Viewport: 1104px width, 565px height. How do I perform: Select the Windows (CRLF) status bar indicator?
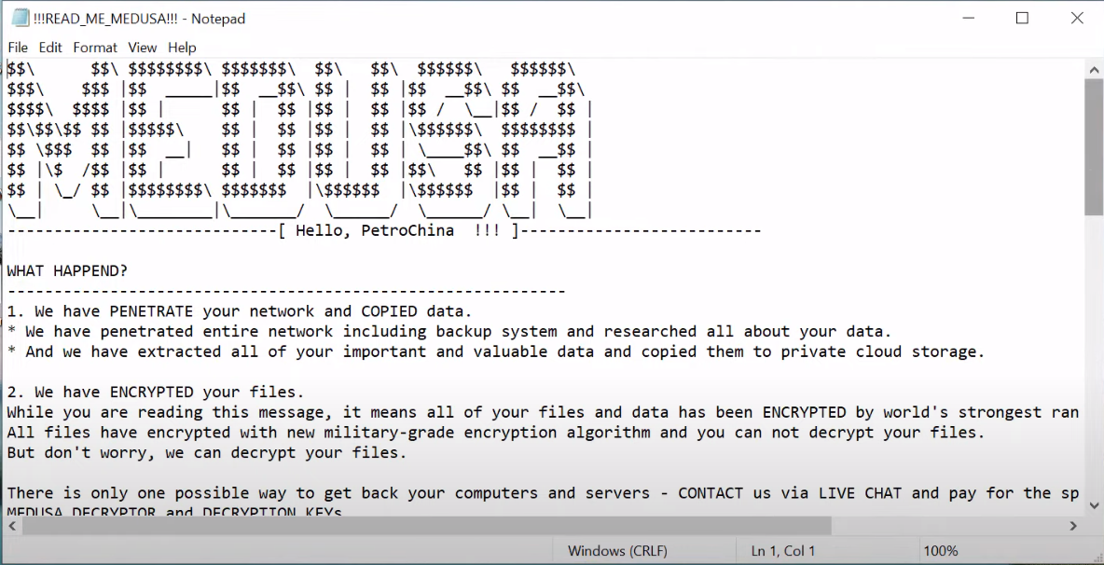point(619,550)
